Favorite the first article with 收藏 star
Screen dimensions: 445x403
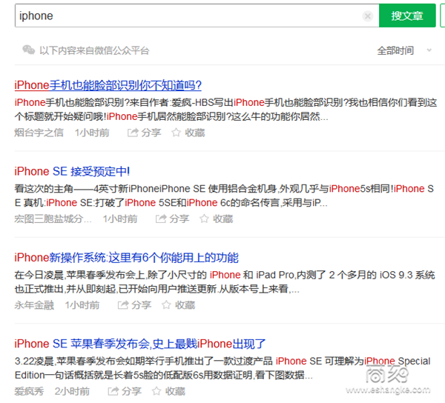tap(188, 133)
